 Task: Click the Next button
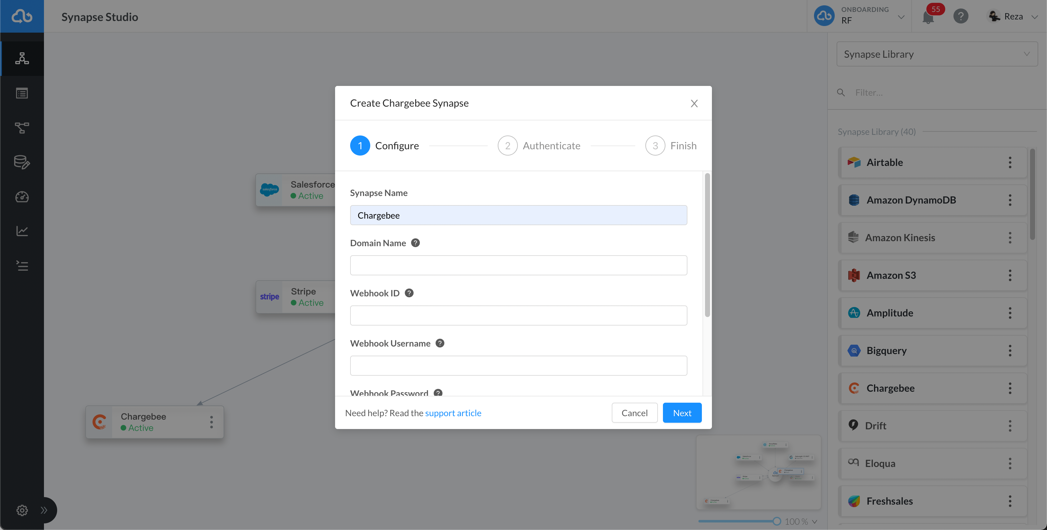(682, 413)
